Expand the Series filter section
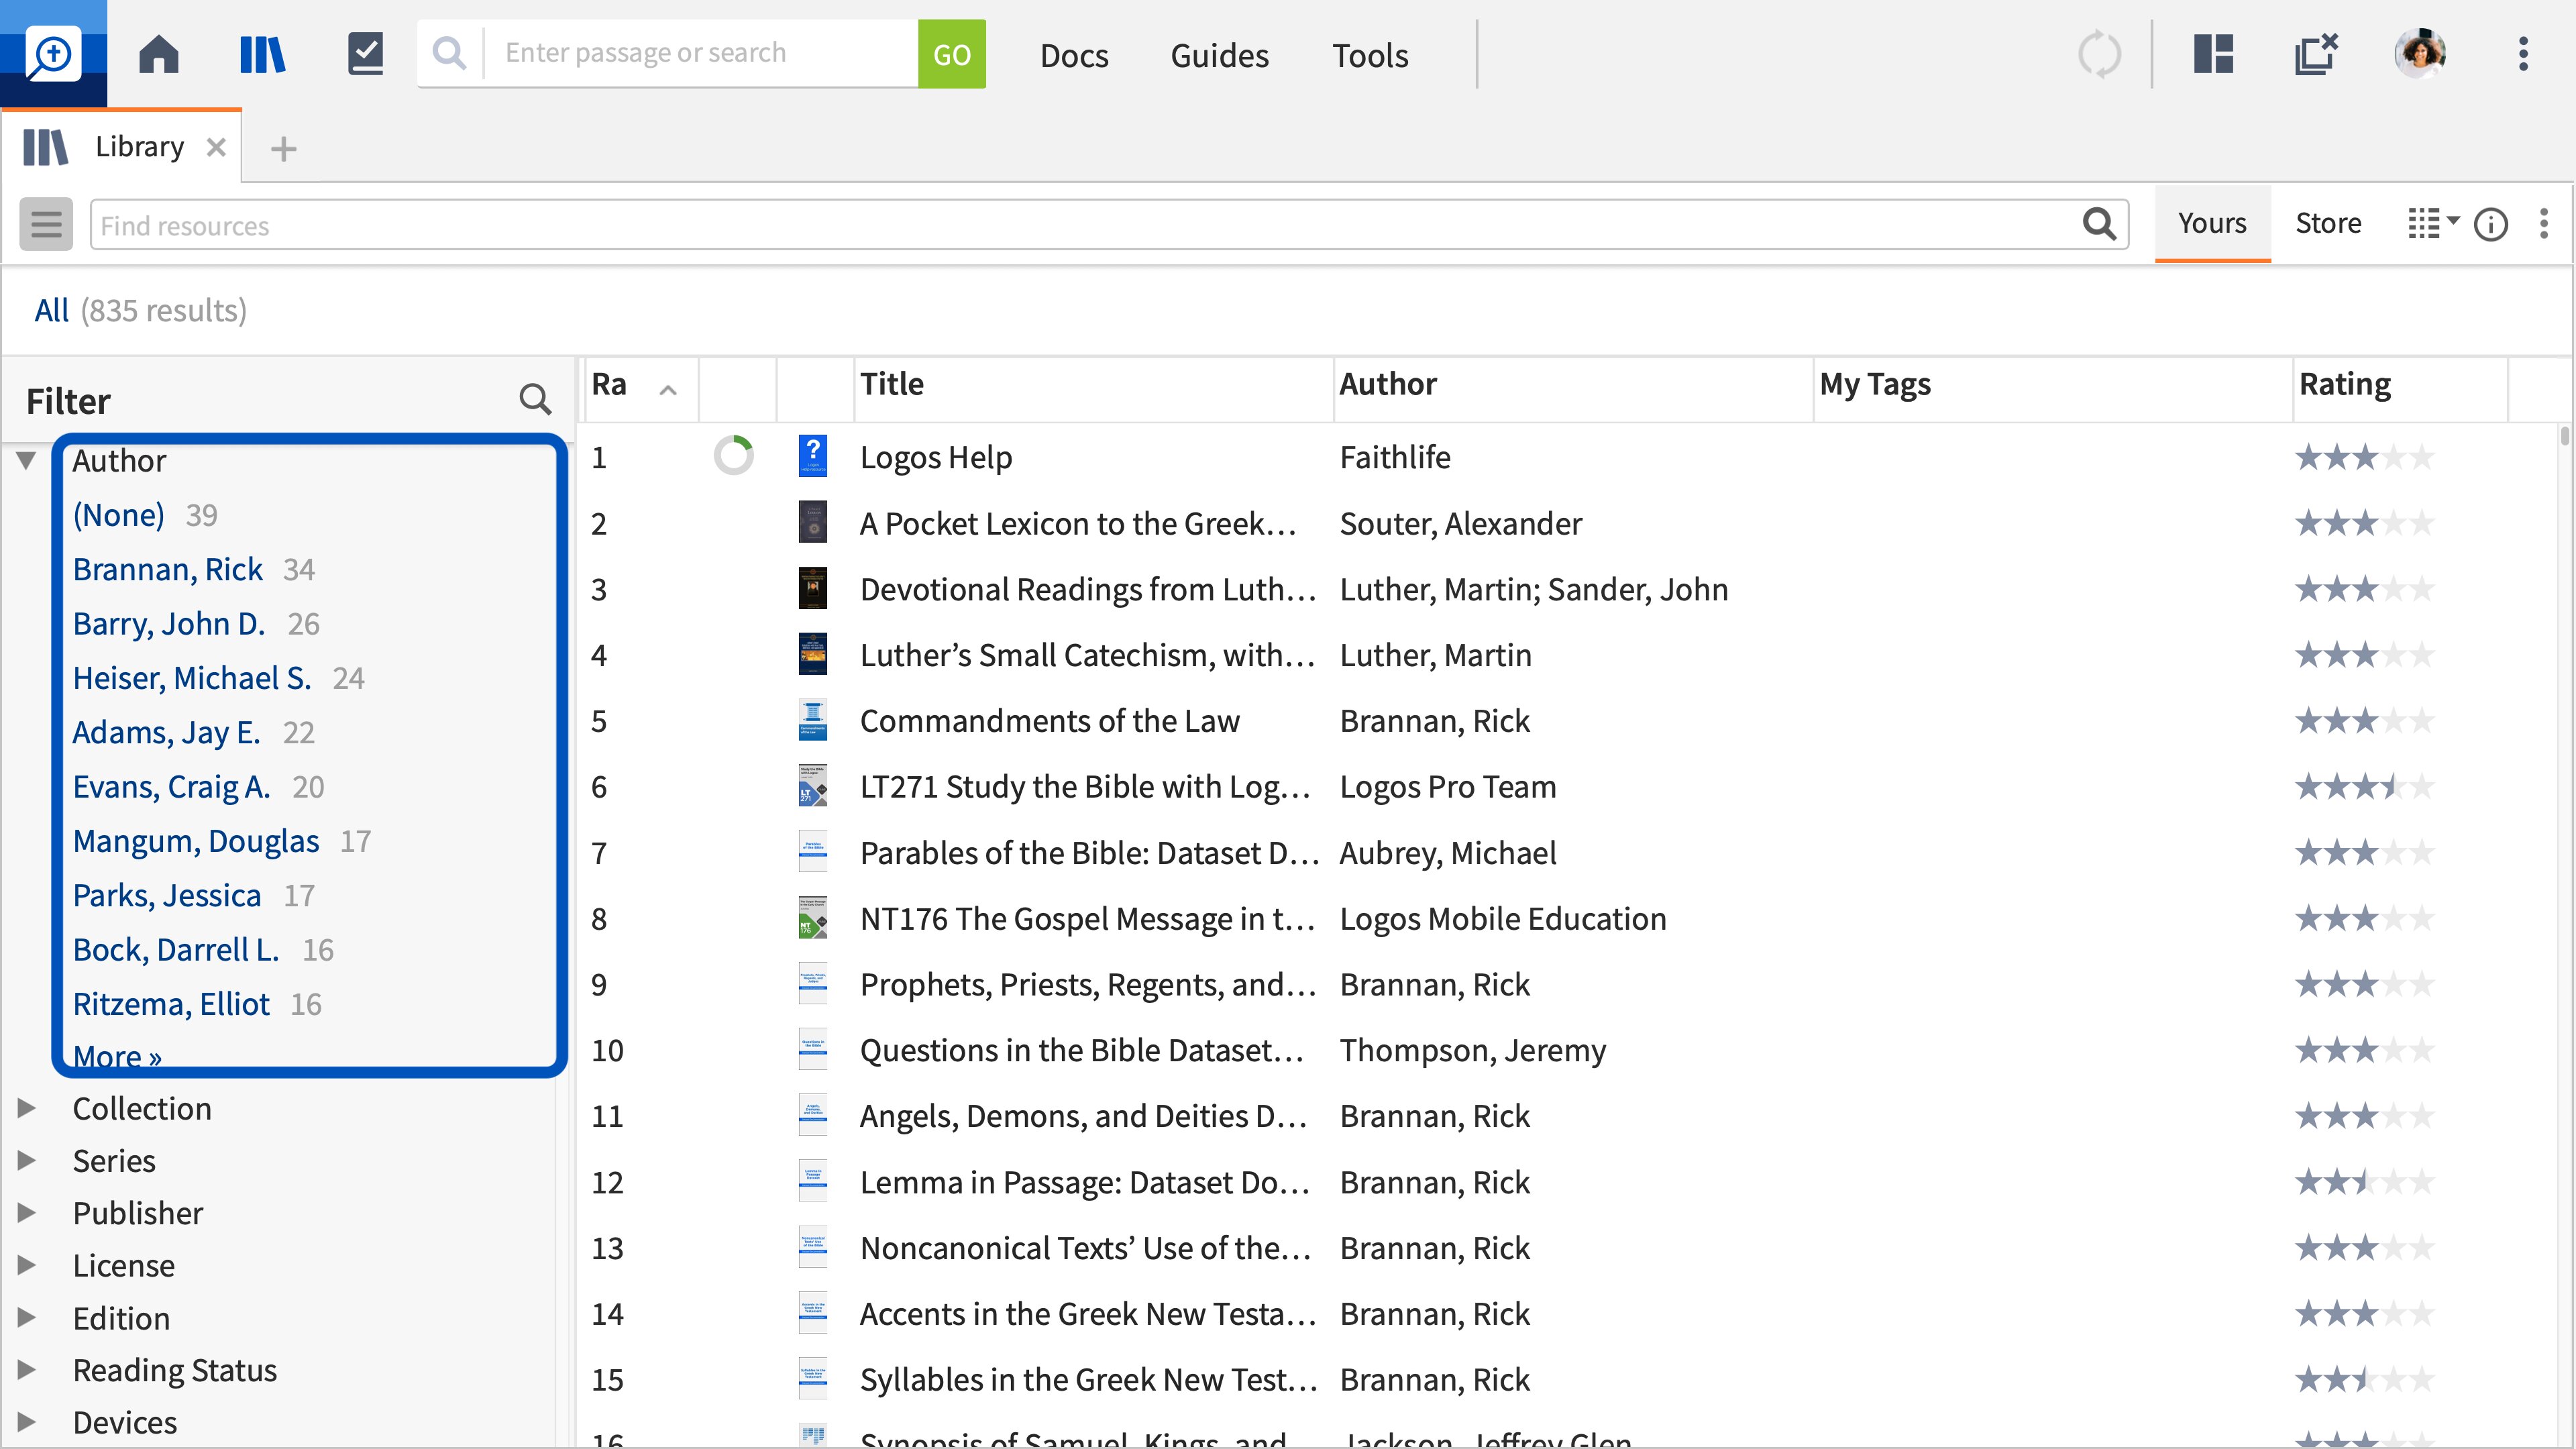Screen dimensions: 2576x1449 click(26, 1160)
